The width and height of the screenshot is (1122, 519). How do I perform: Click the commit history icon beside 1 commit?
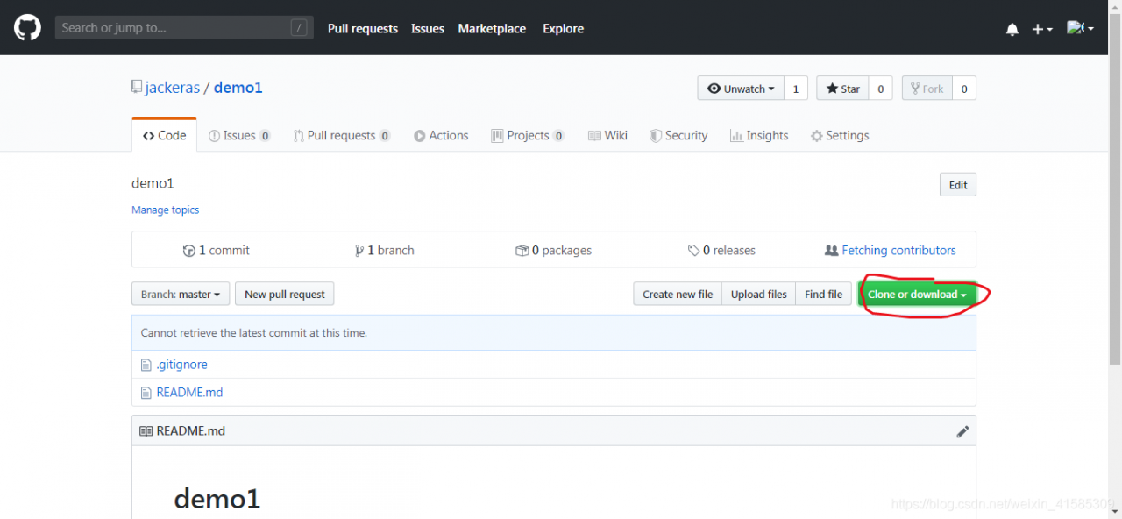[x=188, y=251]
